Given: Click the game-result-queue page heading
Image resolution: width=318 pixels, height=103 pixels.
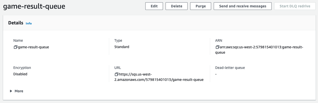Looking at the screenshot, I should tap(34, 6).
